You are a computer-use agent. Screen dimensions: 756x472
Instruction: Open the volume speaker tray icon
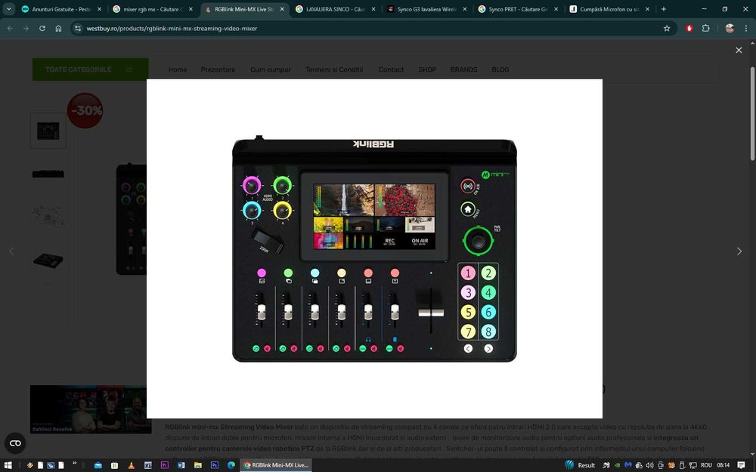click(x=649, y=465)
